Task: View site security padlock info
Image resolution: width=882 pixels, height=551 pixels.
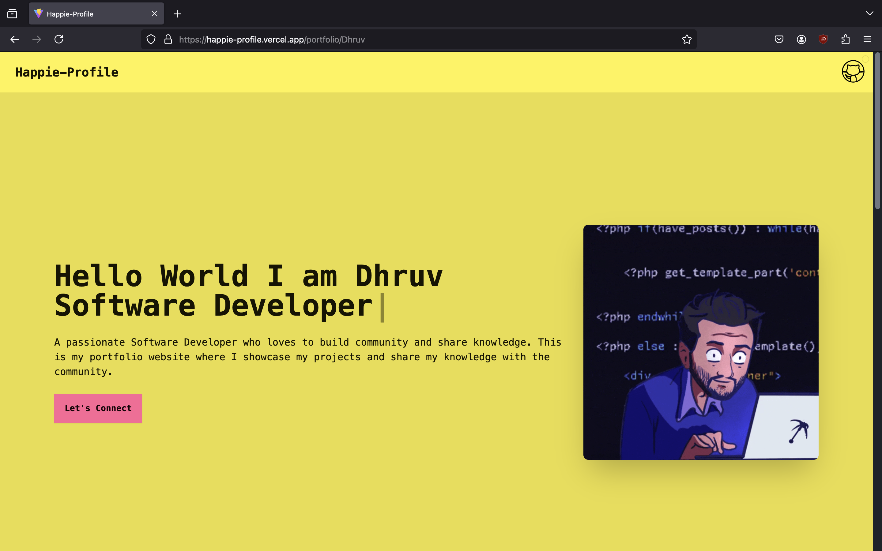Action: click(x=168, y=39)
